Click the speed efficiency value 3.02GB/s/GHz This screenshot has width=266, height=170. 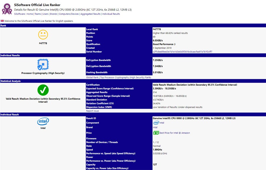tap(160, 153)
